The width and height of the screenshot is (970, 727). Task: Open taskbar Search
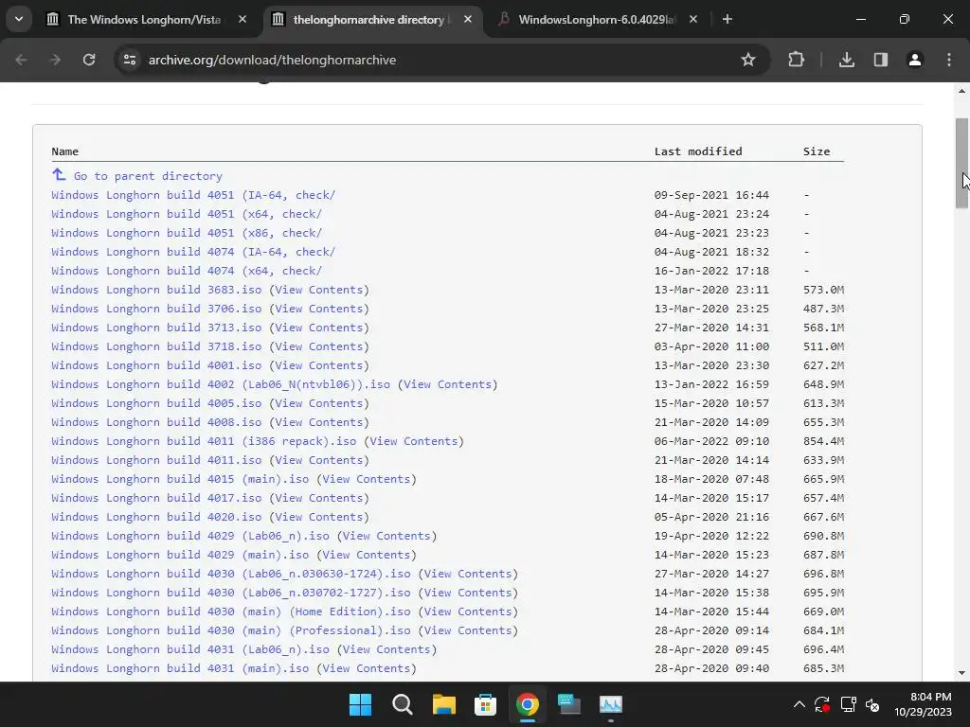pyautogui.click(x=402, y=704)
